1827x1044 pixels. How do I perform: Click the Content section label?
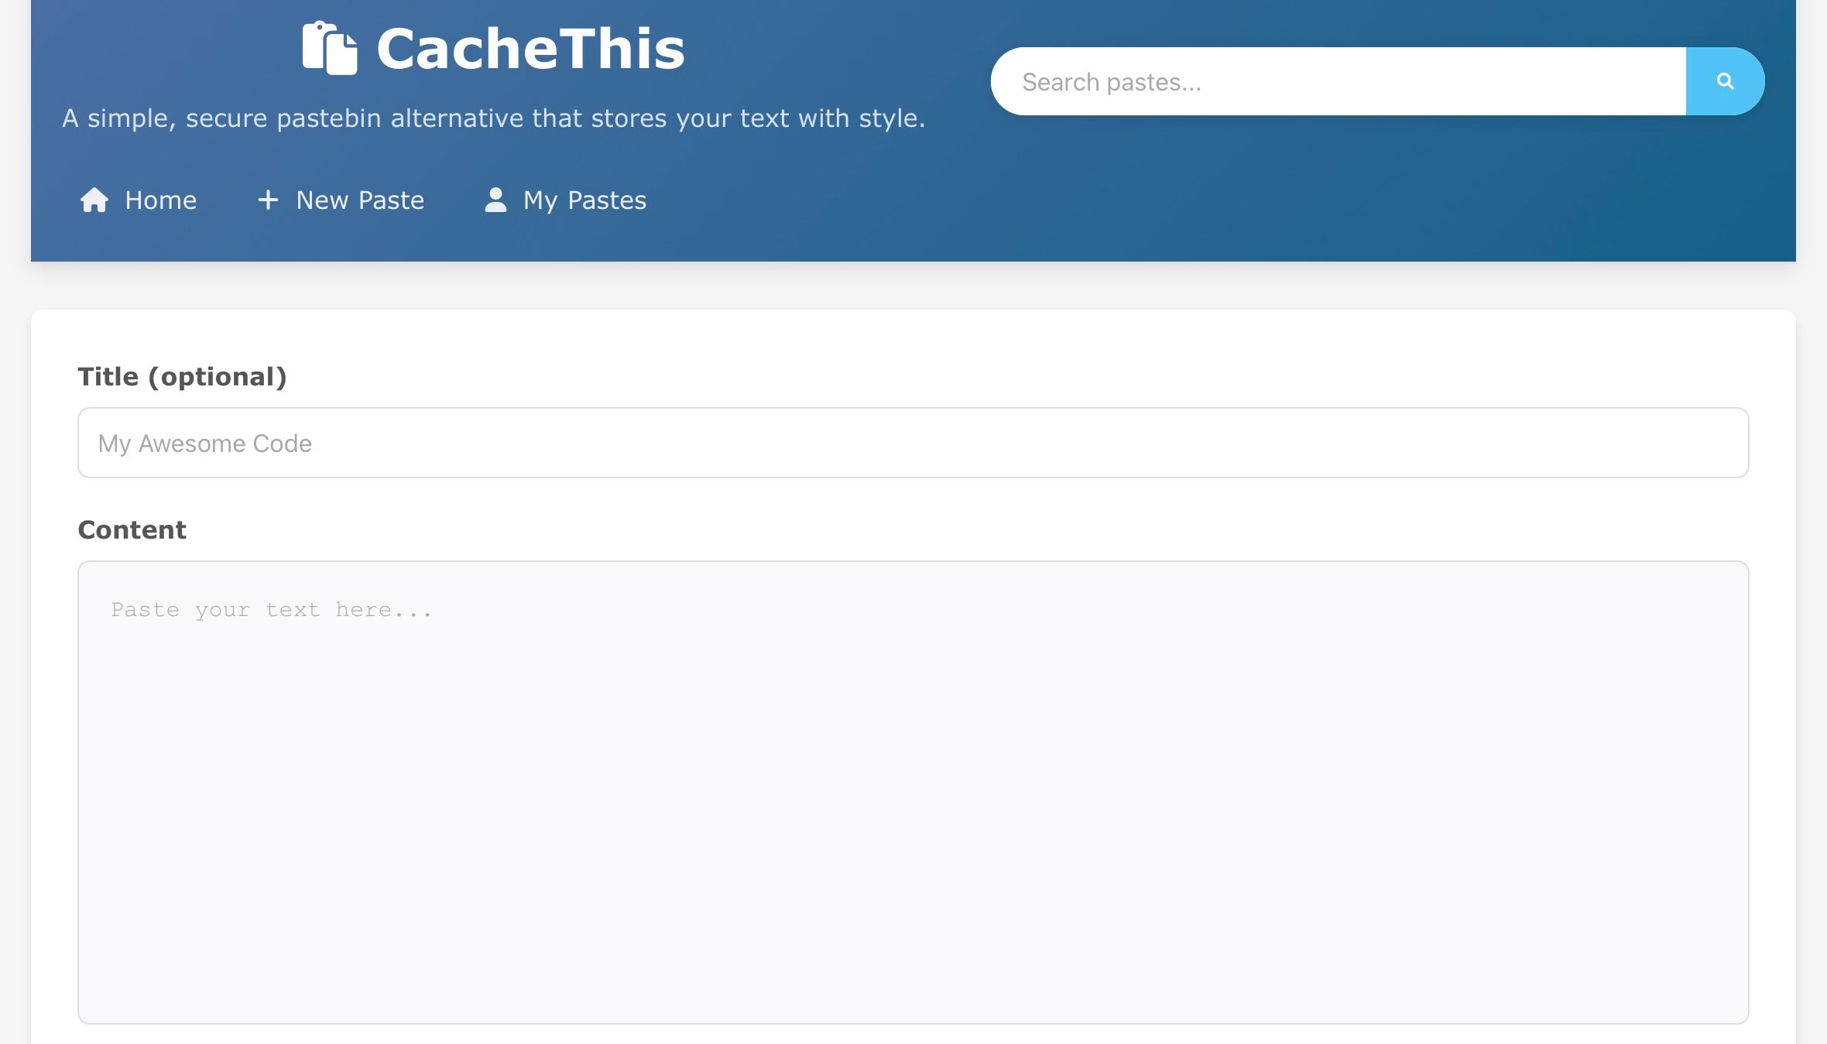(132, 529)
